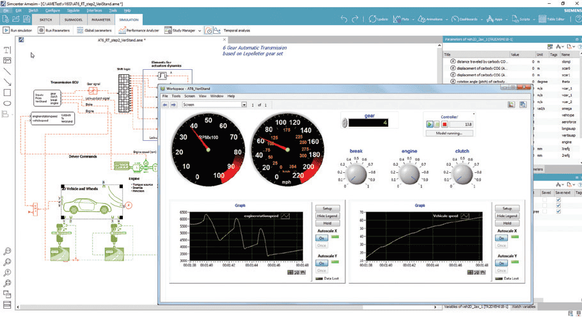Viewport: 582px width, 317px height.
Task: Click Setup button on vehicle speed graph
Action: click(506, 208)
